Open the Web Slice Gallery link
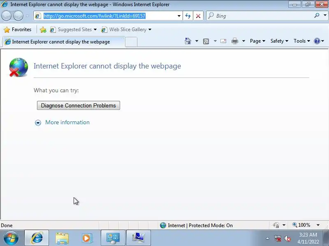 coord(126,30)
